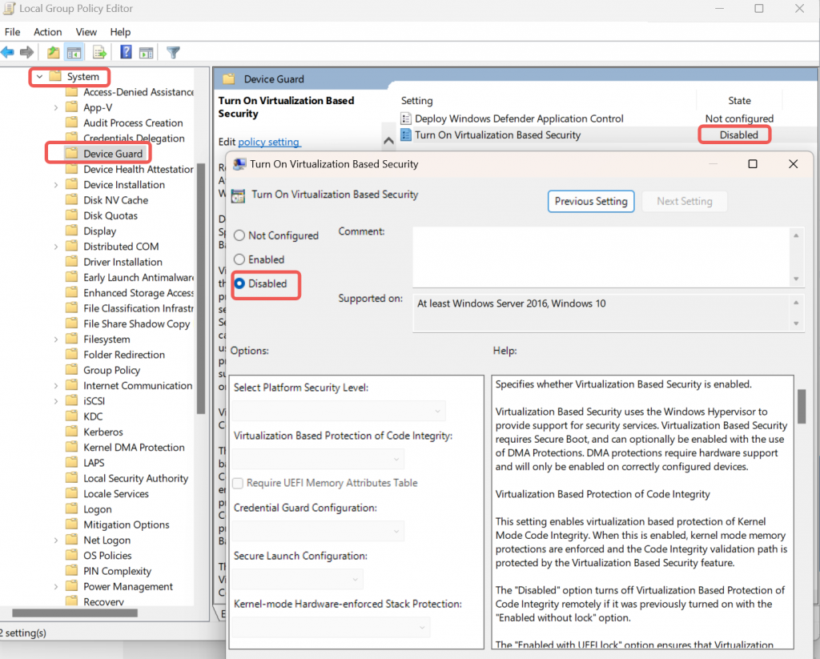Screen dimensions: 820x659
Task: Click the Kerberos folder icon
Action: [71, 432]
